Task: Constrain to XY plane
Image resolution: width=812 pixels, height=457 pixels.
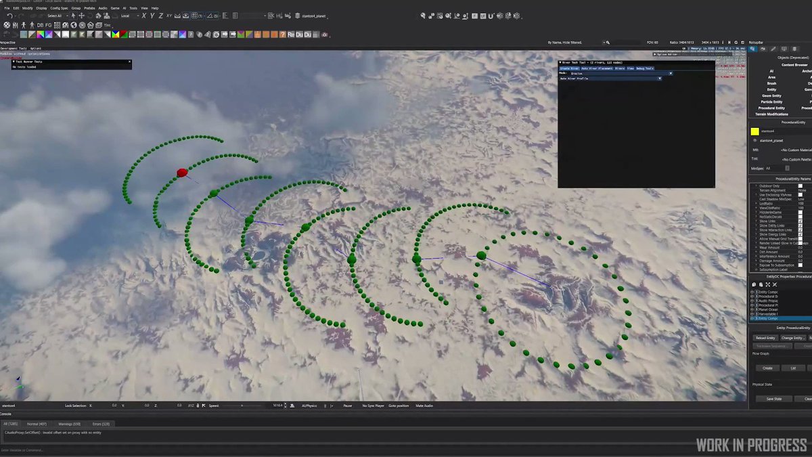Action: pyautogui.click(x=169, y=16)
